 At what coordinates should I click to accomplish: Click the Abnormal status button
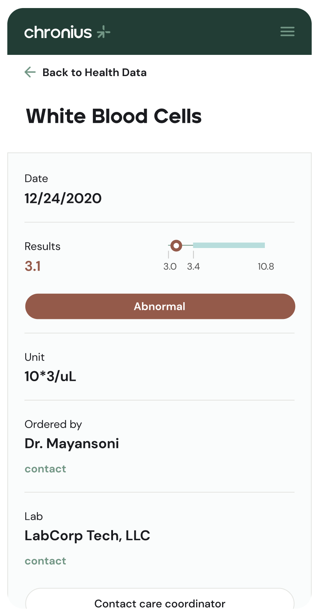(160, 306)
